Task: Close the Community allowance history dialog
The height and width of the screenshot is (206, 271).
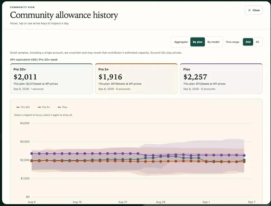Action: tap(253, 10)
